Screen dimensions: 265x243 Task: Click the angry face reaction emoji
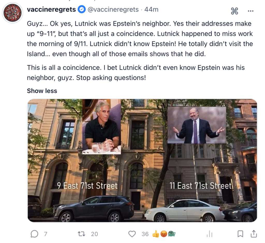tap(164, 234)
